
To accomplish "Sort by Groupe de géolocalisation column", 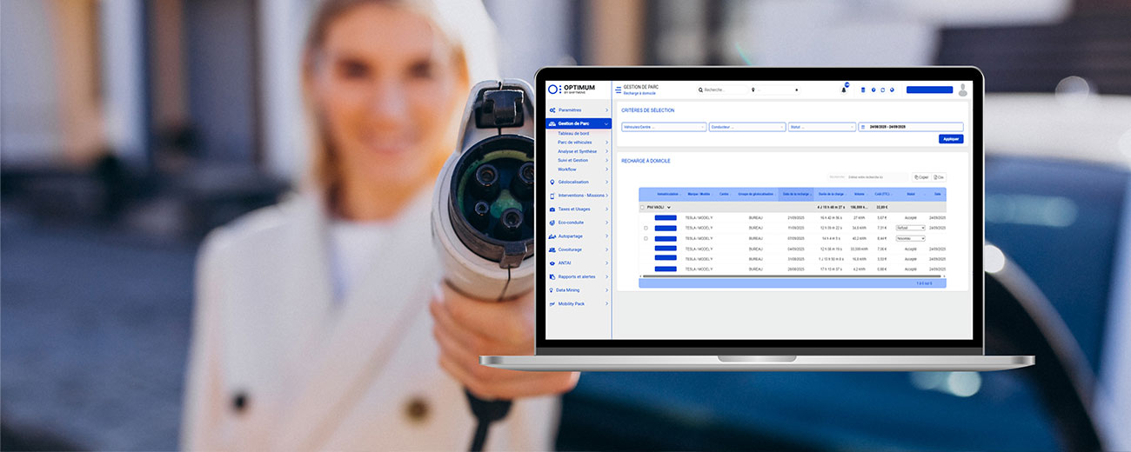I will pyautogui.click(x=756, y=194).
